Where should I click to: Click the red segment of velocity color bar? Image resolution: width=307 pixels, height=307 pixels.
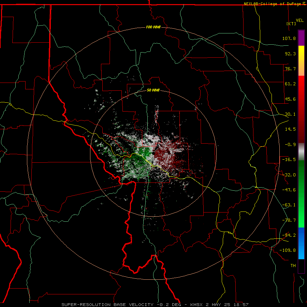point(301,109)
